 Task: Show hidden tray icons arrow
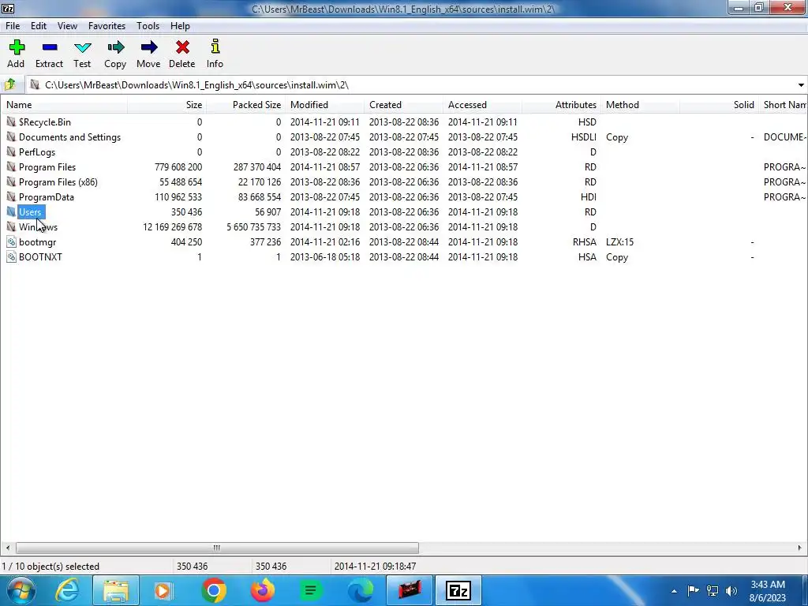click(674, 591)
